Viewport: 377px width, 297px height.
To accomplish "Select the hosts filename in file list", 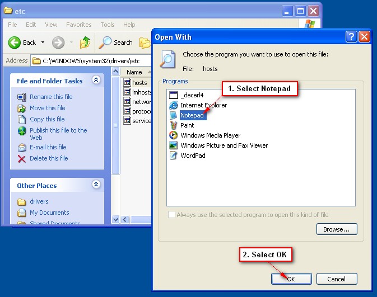I will point(139,83).
